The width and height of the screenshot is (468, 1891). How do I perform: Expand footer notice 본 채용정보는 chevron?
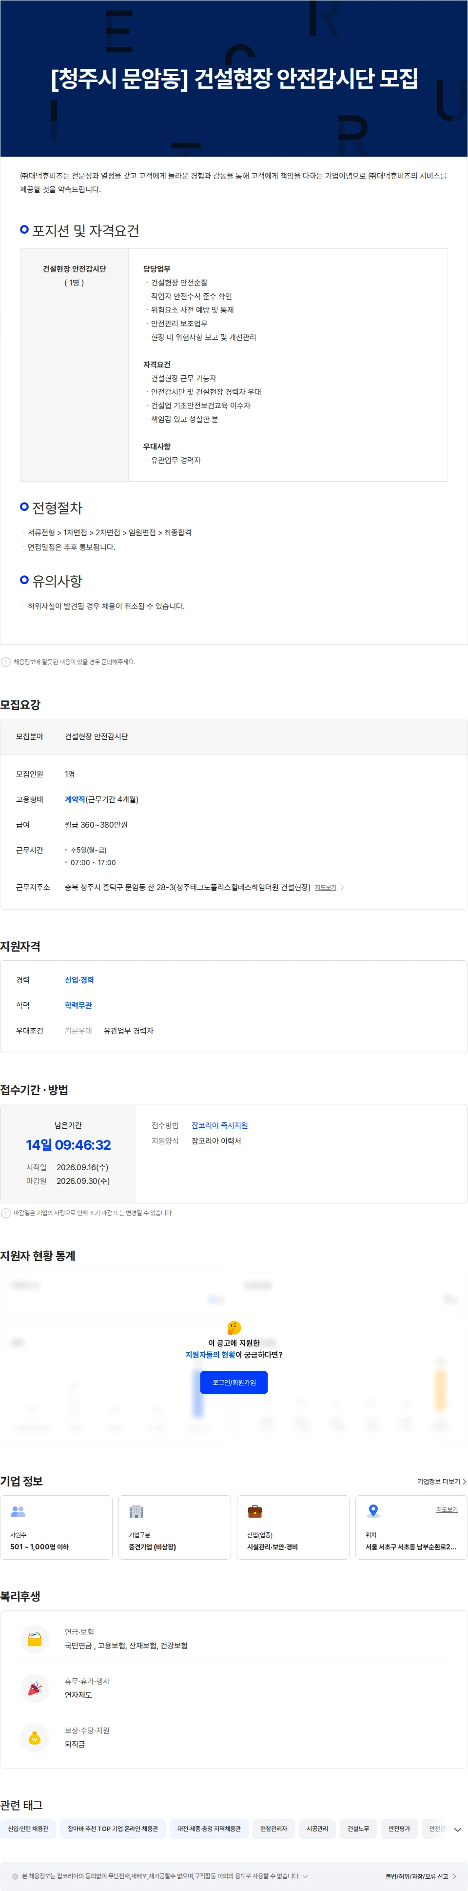coord(305,1875)
